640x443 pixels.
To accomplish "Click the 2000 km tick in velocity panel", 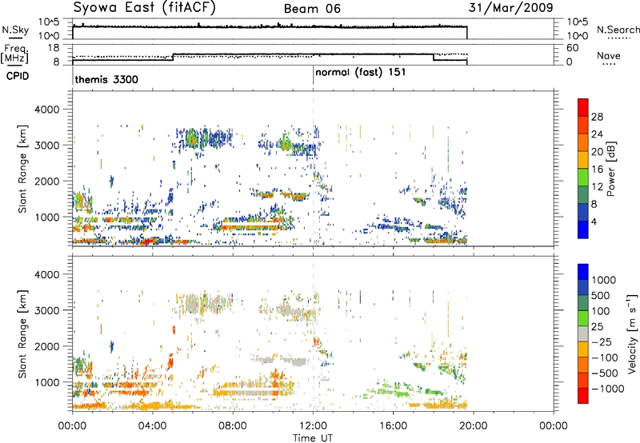I will pos(46,347).
